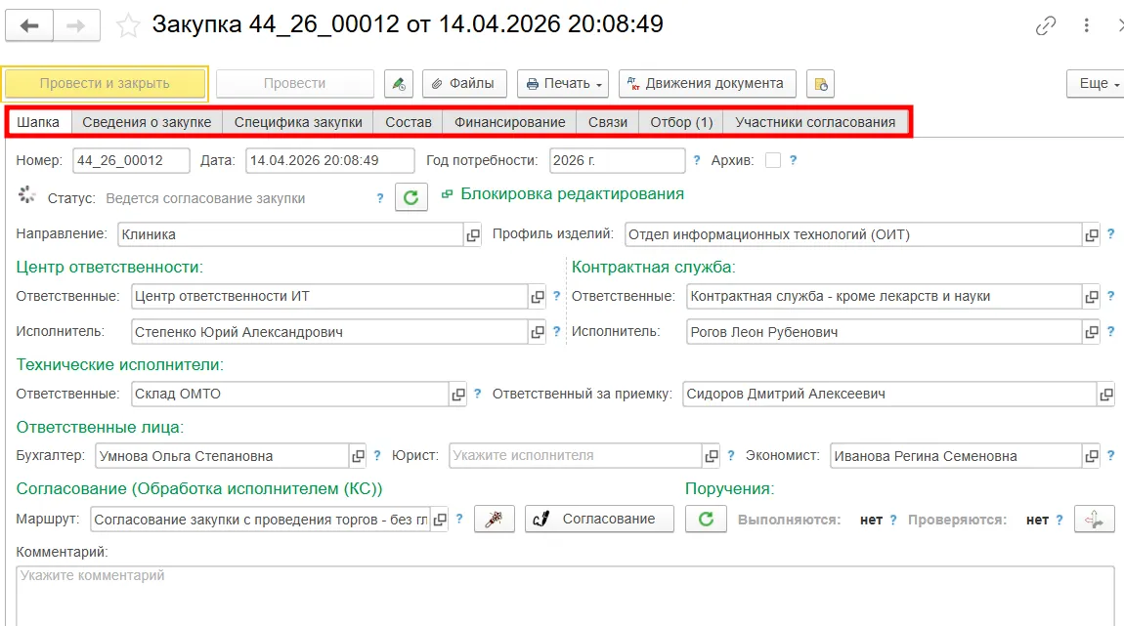Select the Связи tab
This screenshot has height=626, width=1124.
click(x=608, y=122)
